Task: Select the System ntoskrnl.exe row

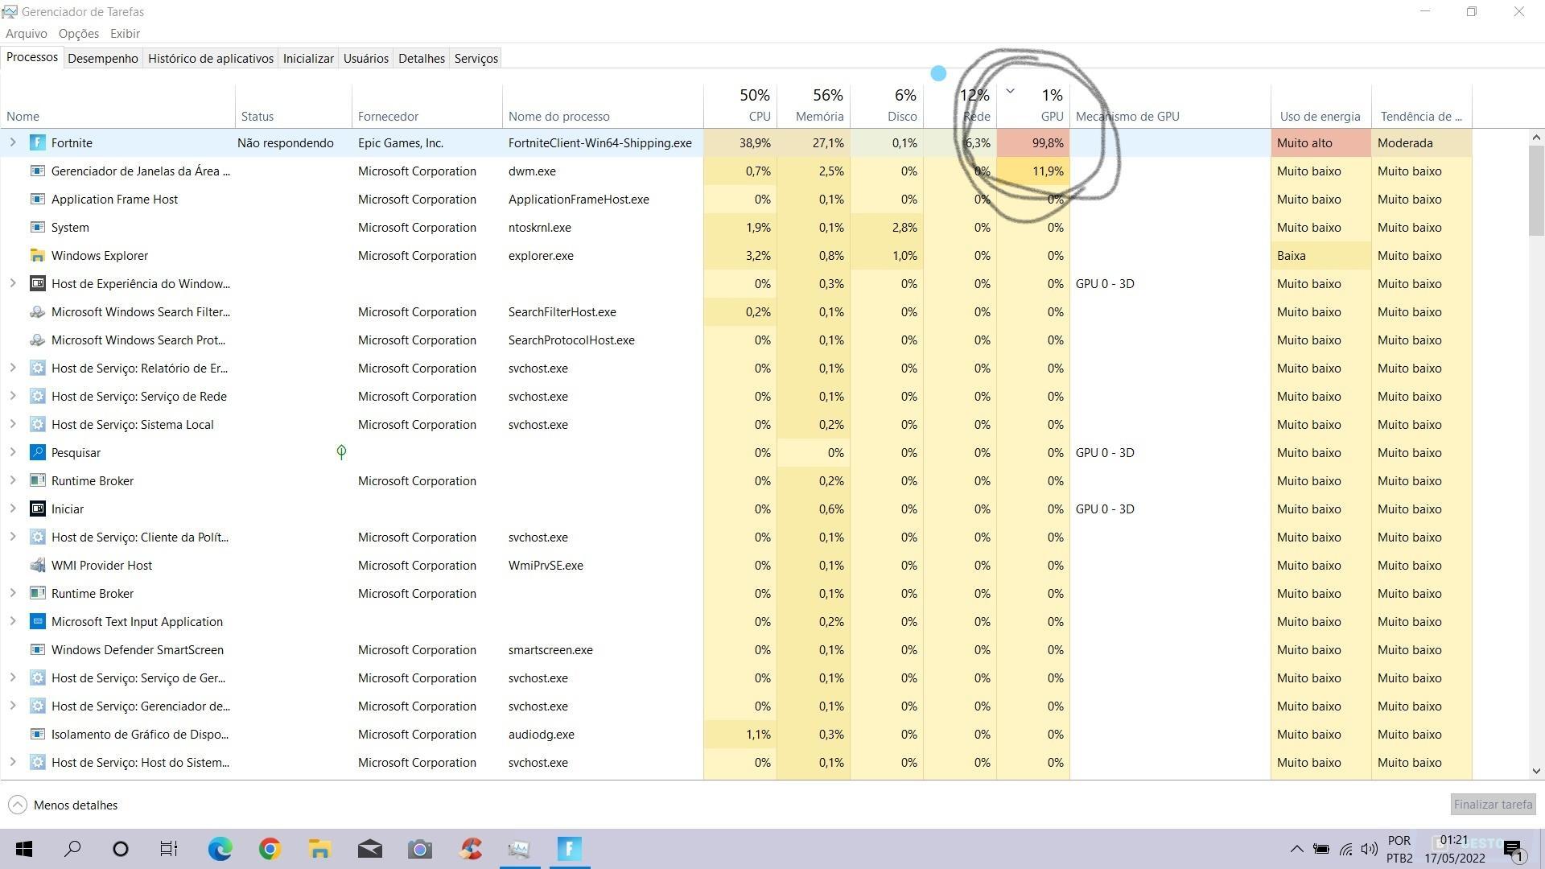Action: point(736,228)
